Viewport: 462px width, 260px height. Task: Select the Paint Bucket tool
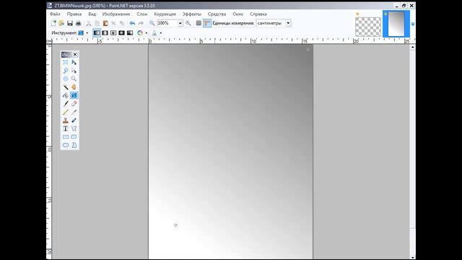click(66, 95)
